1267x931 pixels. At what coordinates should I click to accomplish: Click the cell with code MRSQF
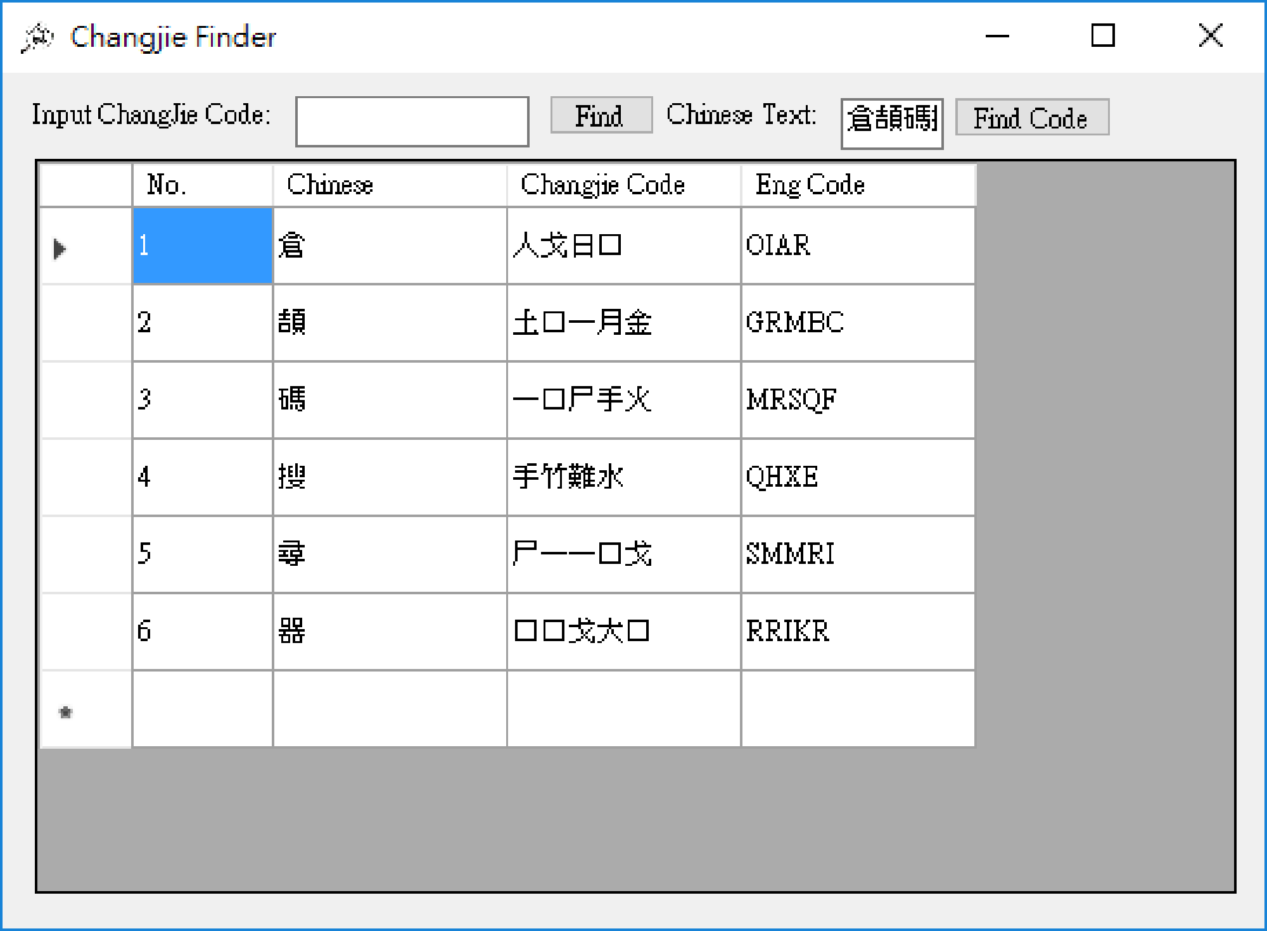pos(857,400)
